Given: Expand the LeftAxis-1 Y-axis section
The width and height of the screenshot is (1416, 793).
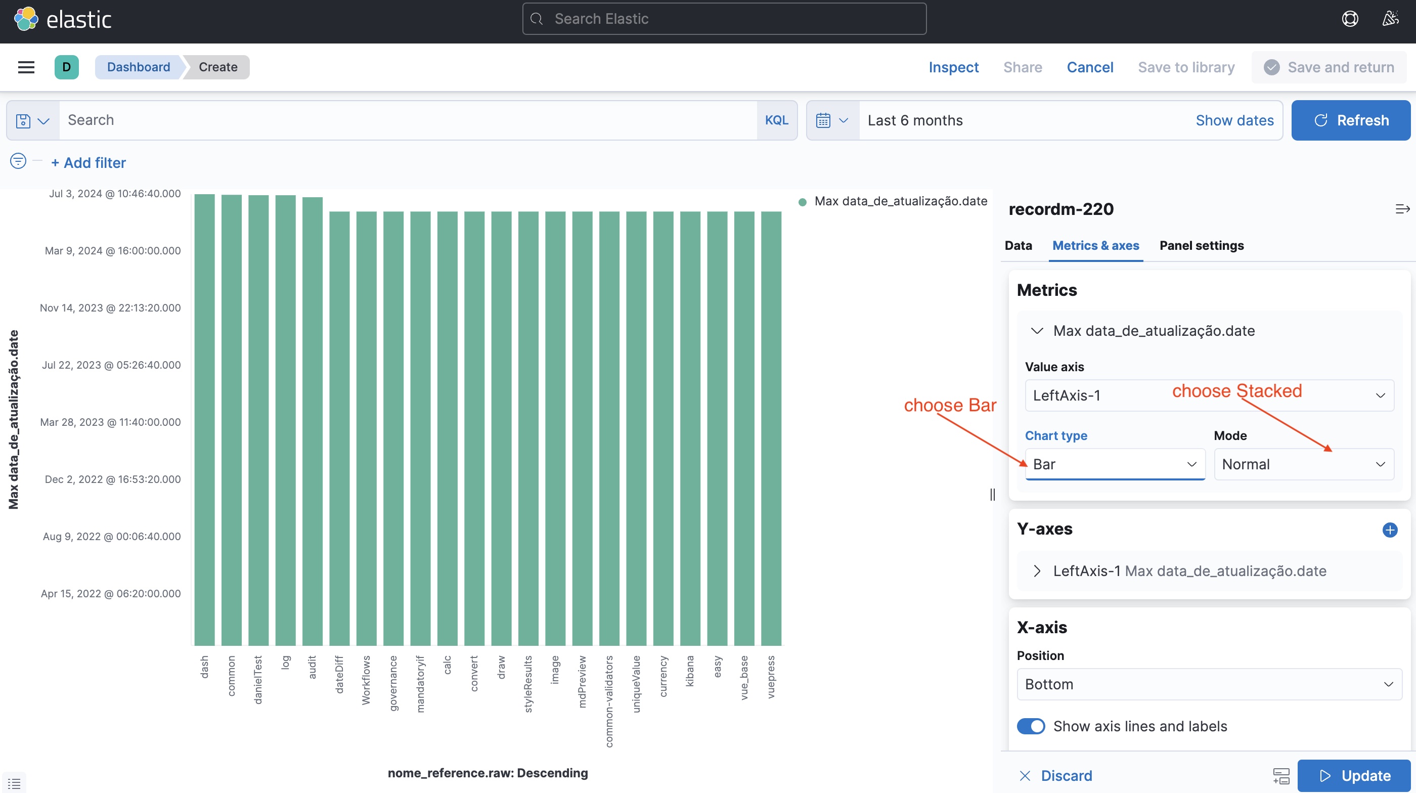Looking at the screenshot, I should click(x=1037, y=571).
